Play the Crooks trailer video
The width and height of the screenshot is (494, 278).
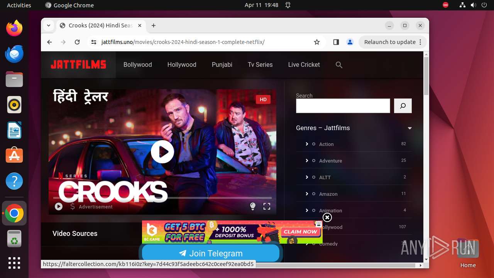point(162,152)
